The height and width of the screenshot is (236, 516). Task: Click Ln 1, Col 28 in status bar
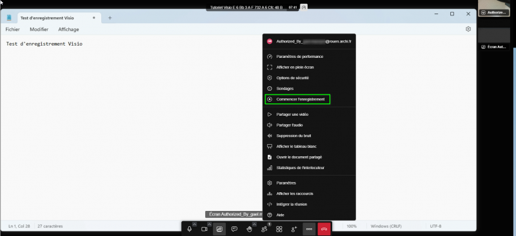(x=19, y=226)
